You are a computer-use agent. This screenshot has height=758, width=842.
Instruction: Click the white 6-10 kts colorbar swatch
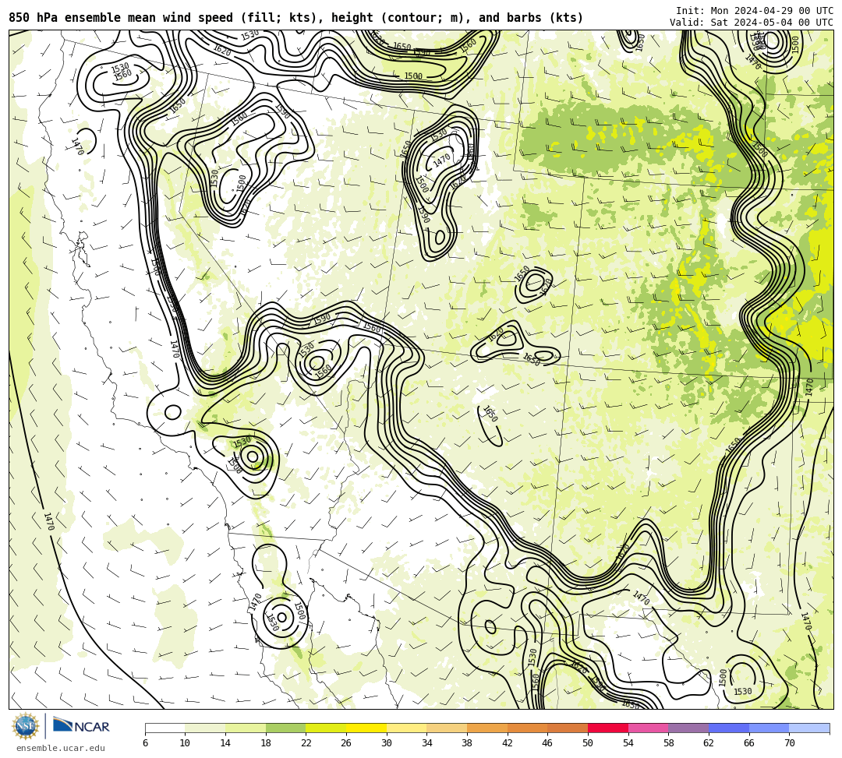pos(165,728)
